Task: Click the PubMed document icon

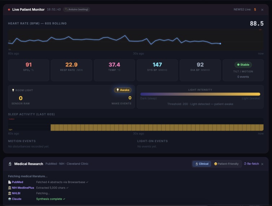Action: [9, 182]
